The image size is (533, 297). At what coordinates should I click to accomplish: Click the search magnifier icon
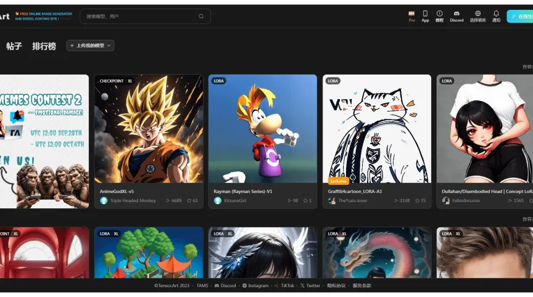click(x=201, y=16)
